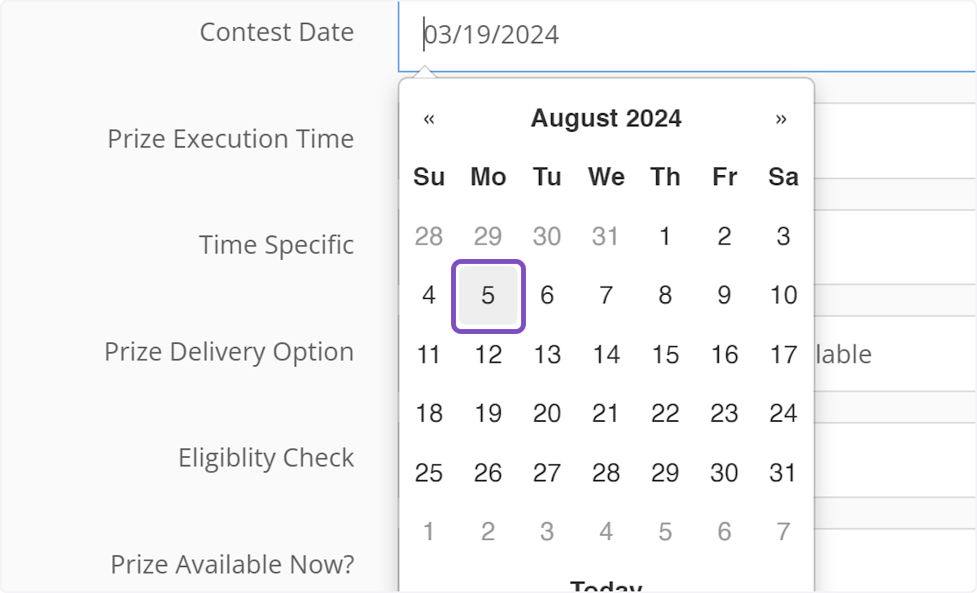977x593 pixels.
Task: Click the grayed-out July 28 cell
Action: 428,236
